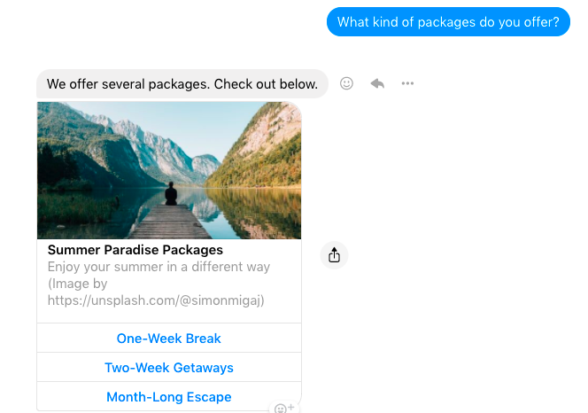
Task: Select the Two-Week Getaways option
Action: pyautogui.click(x=169, y=368)
